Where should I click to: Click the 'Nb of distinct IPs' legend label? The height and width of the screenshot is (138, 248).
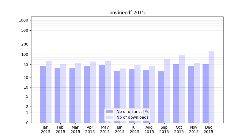click(x=132, y=112)
